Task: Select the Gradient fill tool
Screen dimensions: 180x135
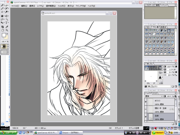Action: (x=2, y=16)
